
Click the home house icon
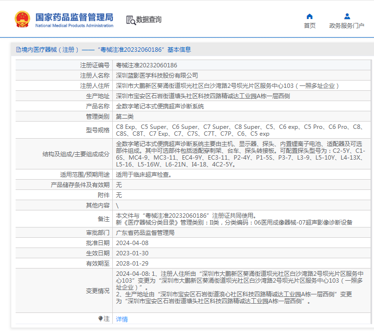click(310, 17)
